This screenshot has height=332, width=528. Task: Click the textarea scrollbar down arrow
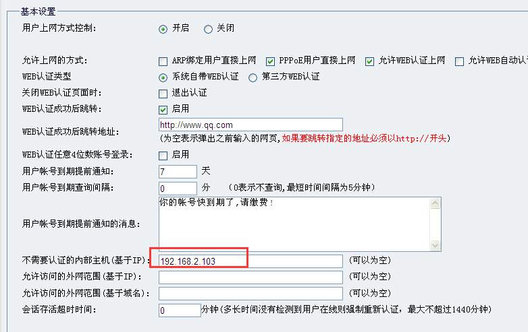435,246
